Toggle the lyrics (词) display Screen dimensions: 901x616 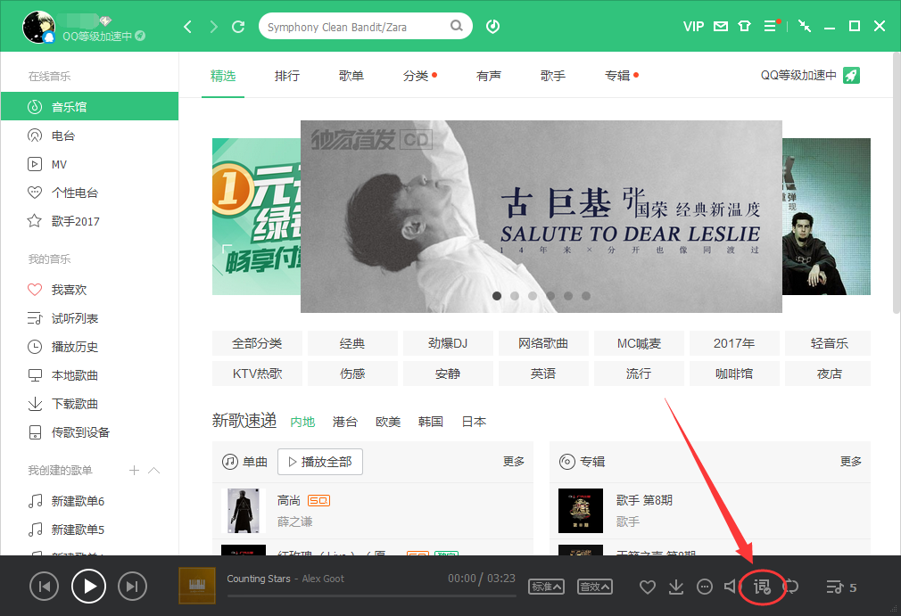(x=762, y=587)
